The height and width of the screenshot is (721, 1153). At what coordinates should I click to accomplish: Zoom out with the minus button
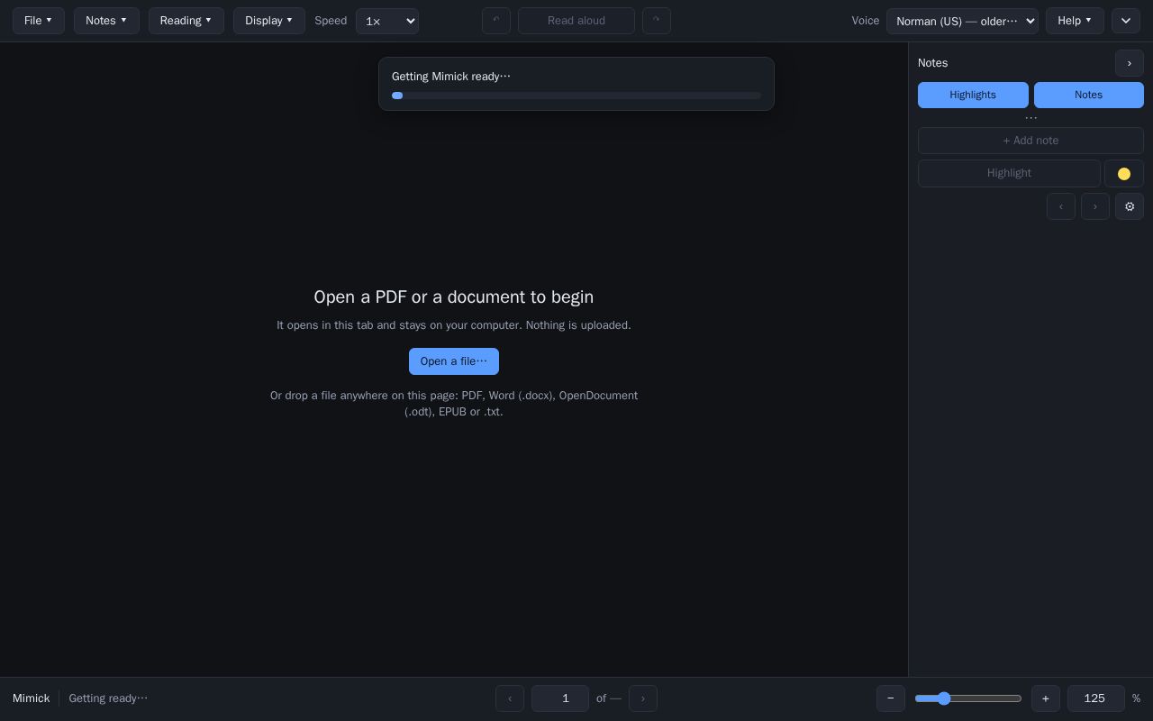coord(891,698)
